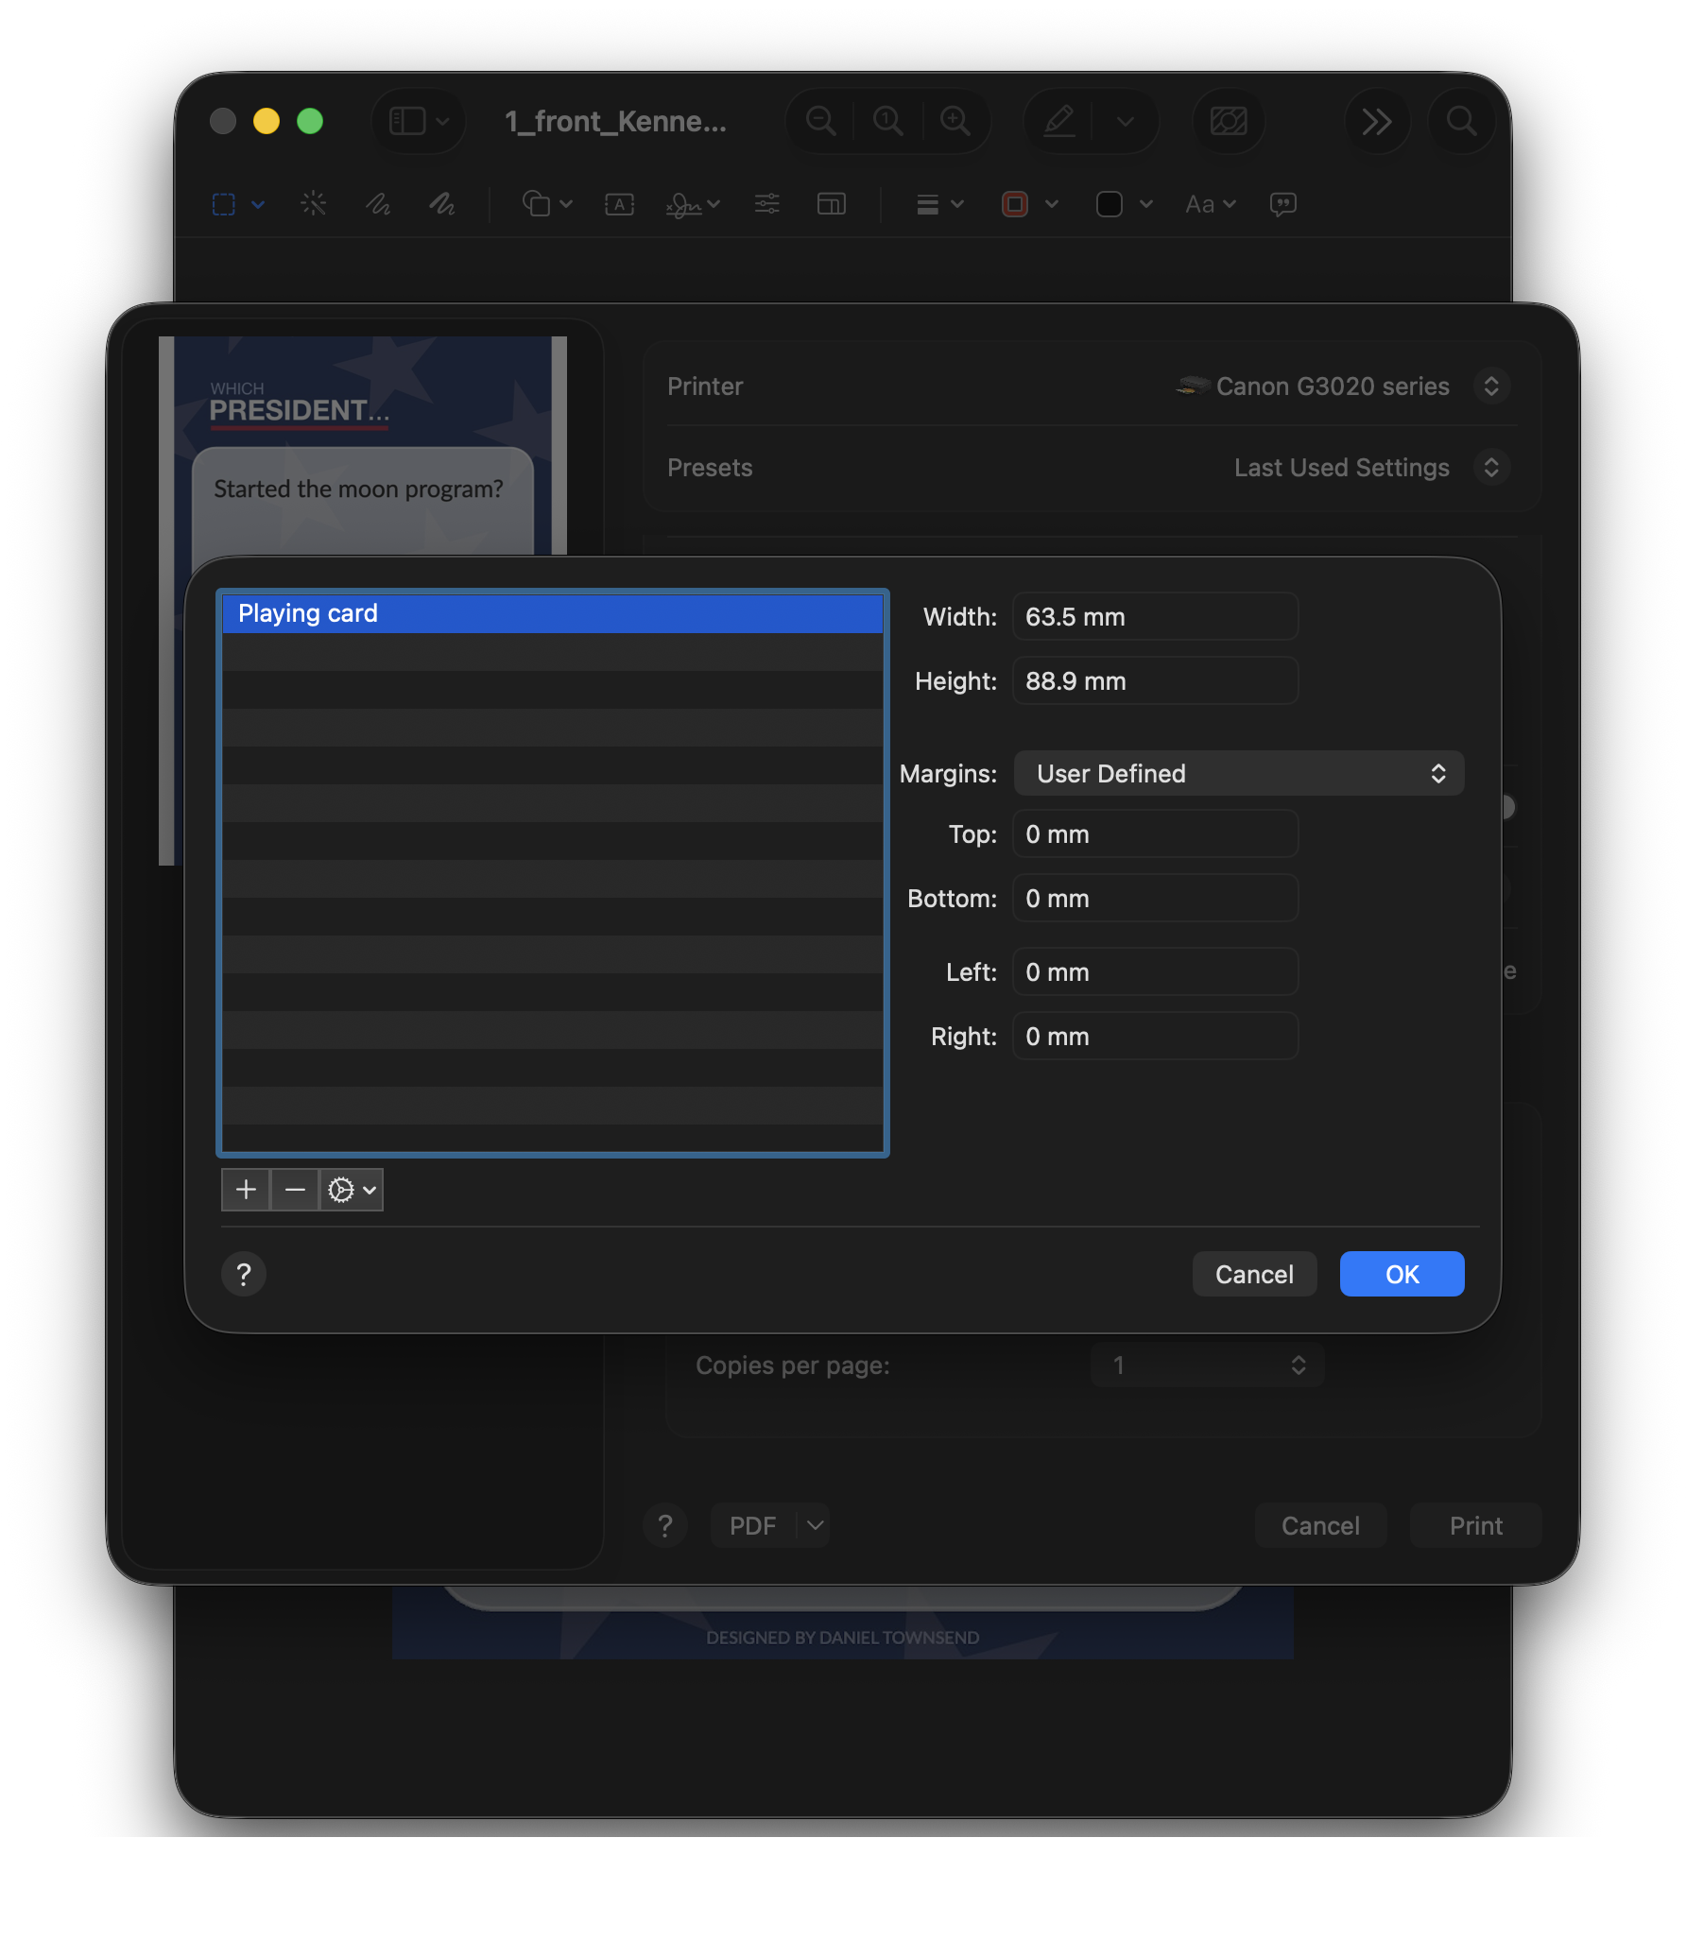Screen dimensions: 1686x1958
Task: Open line shape style menu
Action: coord(939,204)
